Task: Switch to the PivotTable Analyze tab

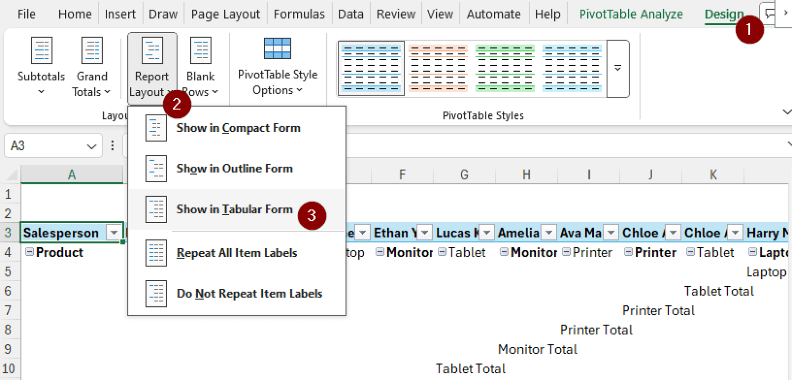Action: tap(631, 14)
